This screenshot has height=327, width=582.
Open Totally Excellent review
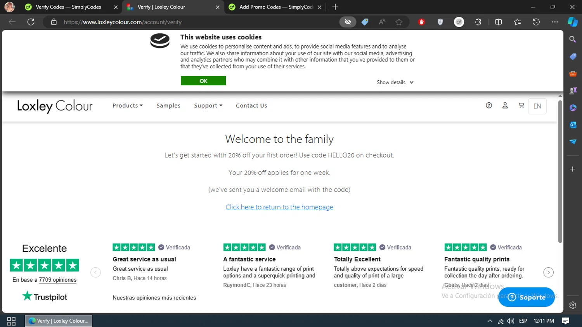tap(357, 259)
